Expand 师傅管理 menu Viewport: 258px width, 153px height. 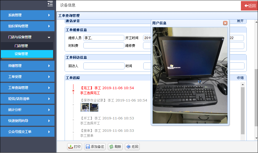pos(28,66)
